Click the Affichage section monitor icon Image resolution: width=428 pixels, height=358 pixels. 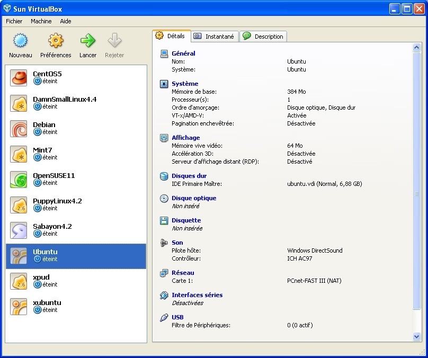click(164, 138)
